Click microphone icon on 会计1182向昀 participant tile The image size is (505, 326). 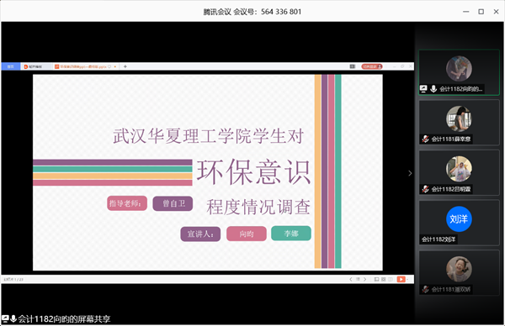(x=433, y=89)
